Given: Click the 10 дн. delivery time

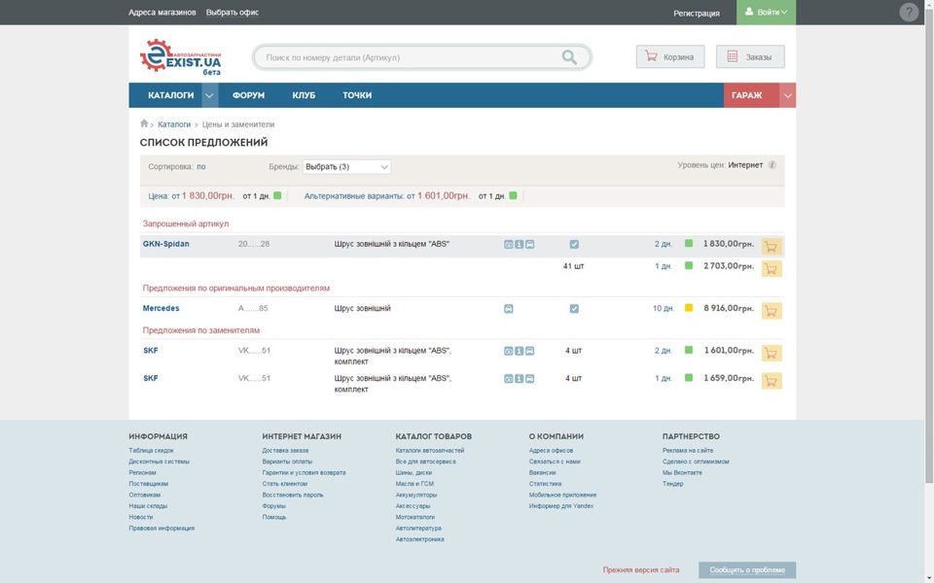Looking at the screenshot, I should coord(663,308).
